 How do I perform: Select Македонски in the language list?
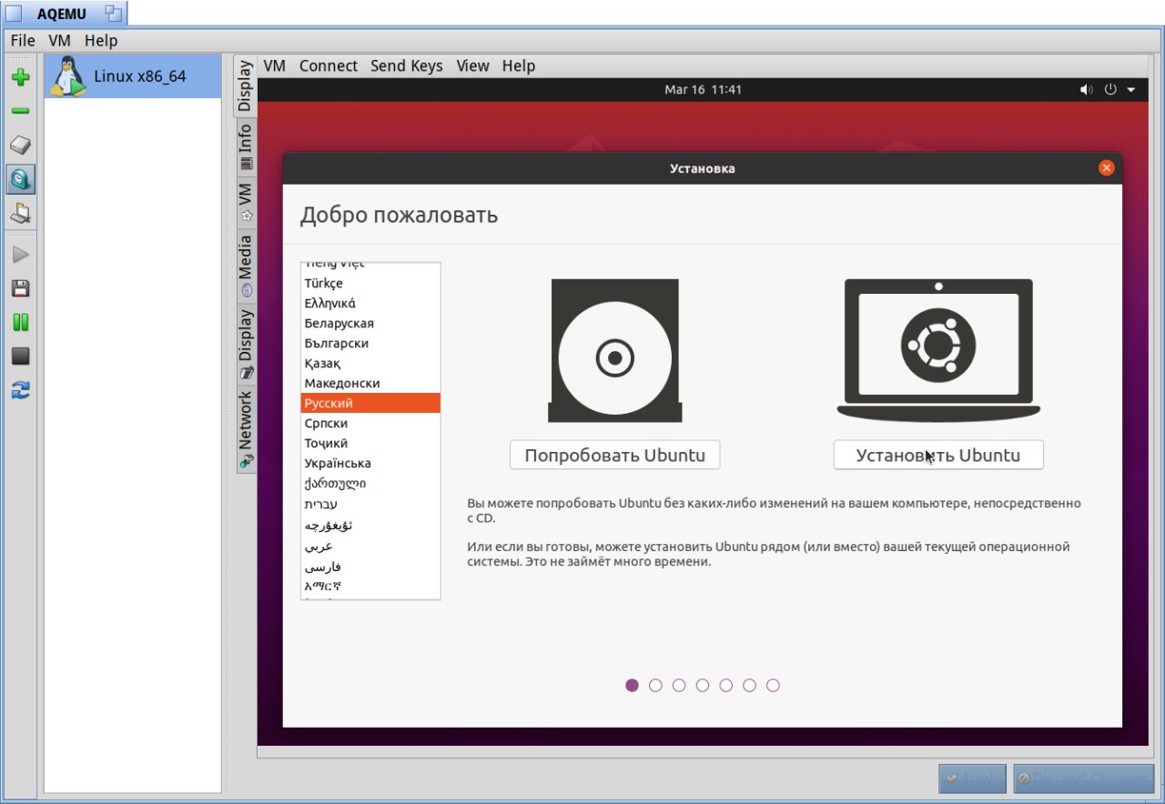[x=370, y=383]
